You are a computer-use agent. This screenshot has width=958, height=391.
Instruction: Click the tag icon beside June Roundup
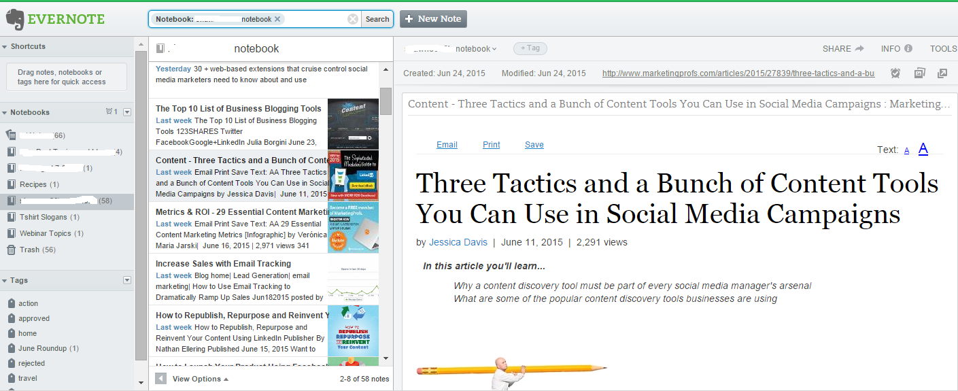pyautogui.click(x=11, y=348)
